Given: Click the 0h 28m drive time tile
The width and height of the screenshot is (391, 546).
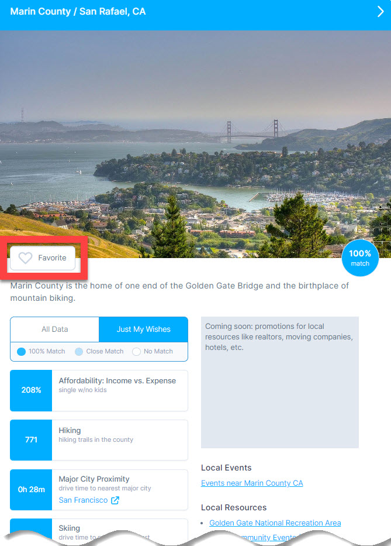Looking at the screenshot, I should 31,490.
